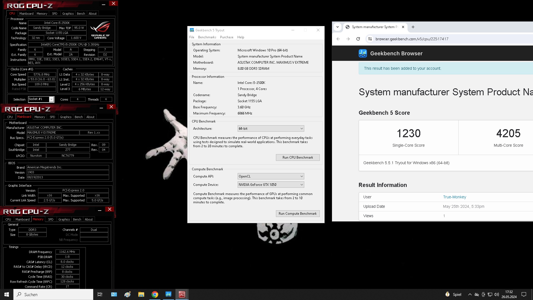This screenshot has height=300, width=533.
Task: Click the Bus Speed 109.0 MHz value
Action: point(42,84)
